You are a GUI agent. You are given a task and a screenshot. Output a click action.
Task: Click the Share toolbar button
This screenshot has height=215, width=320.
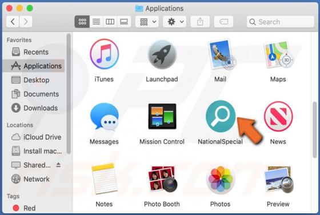200,22
